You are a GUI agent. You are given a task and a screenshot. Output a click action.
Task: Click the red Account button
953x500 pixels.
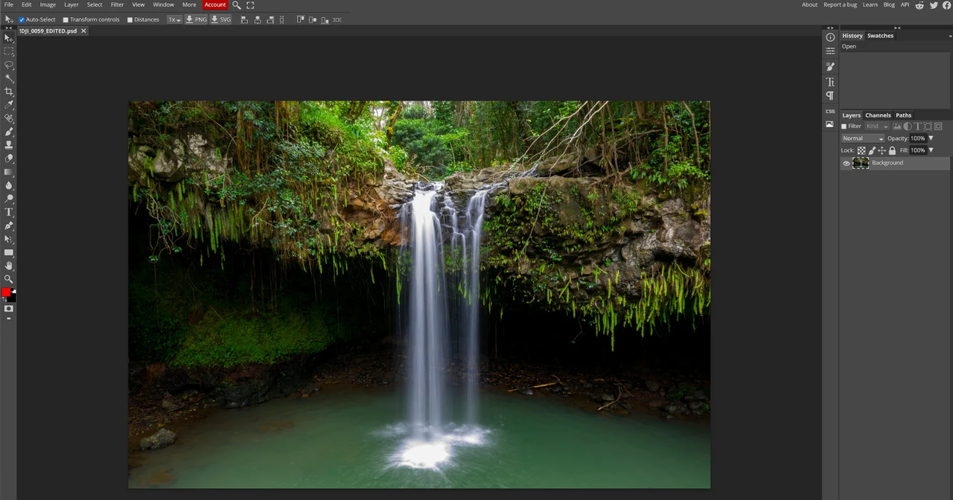click(214, 4)
